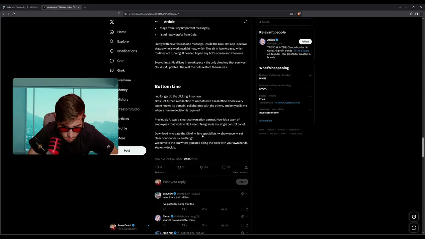Open more options on Josh Kim's reply
The height and width of the screenshot is (239, 425).
[x=247, y=233]
